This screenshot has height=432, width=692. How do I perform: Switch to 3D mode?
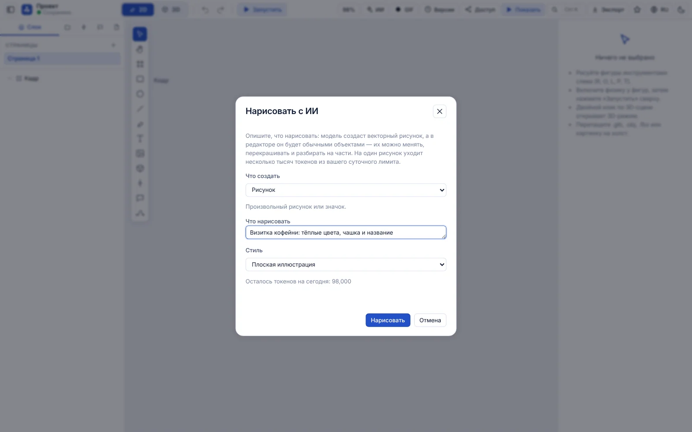tap(171, 10)
